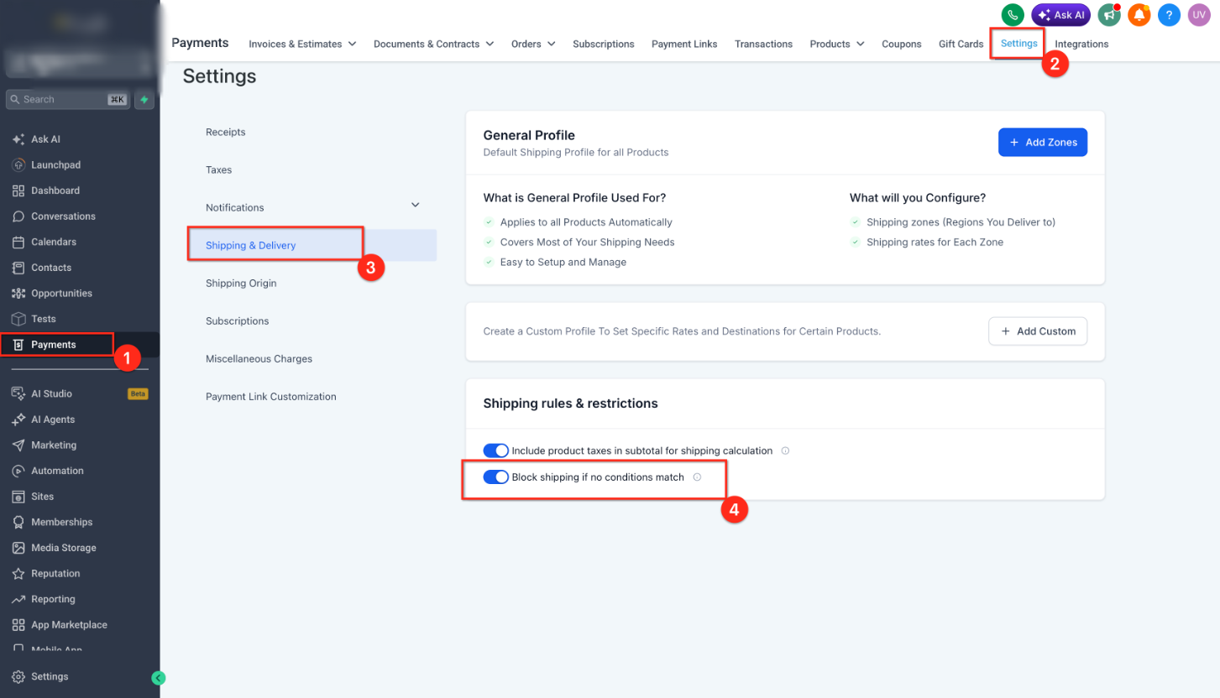This screenshot has height=698, width=1220.
Task: Open the top Settings tab
Action: click(x=1018, y=43)
